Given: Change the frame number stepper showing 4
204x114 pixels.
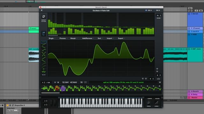Looking at the screenshot, I should tap(43, 82).
